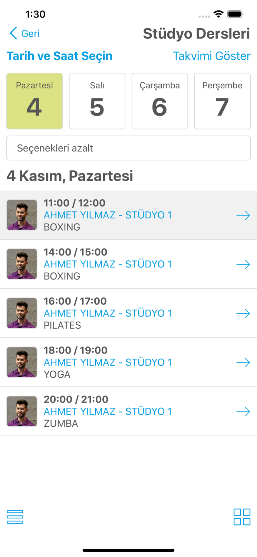Tap AHMET YILMAZ link for 14:00 class
This screenshot has height=557, width=257.
pyautogui.click(x=108, y=264)
